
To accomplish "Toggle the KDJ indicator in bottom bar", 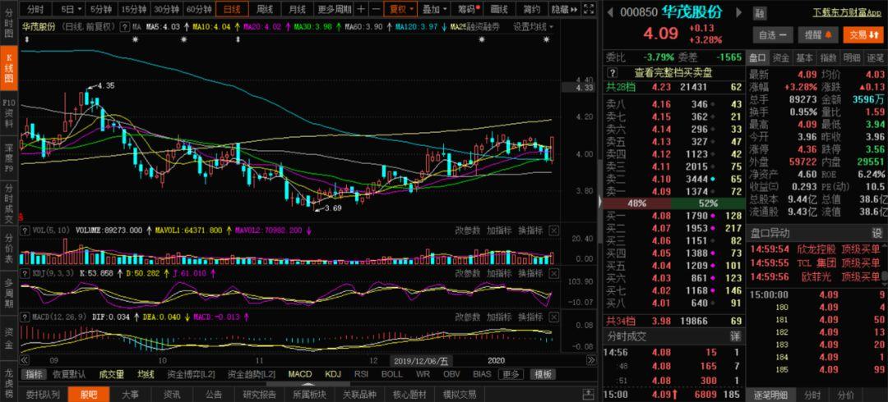I will (333, 374).
